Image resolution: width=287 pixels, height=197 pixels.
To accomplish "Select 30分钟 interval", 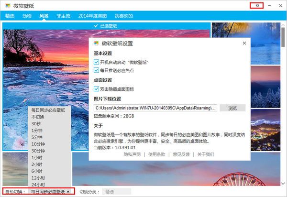I will [48, 151].
